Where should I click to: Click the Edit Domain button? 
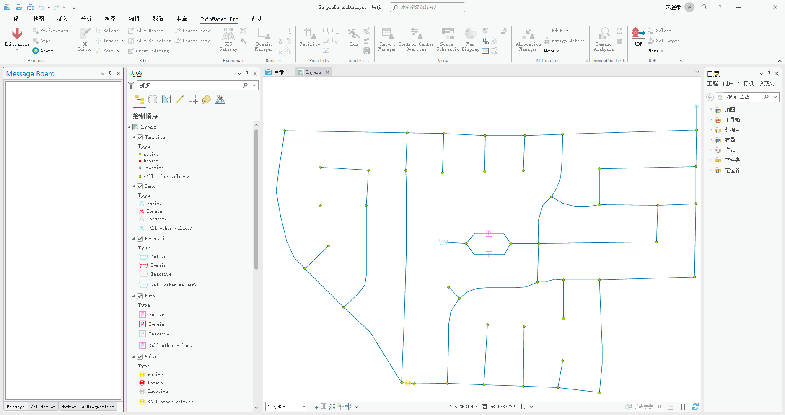pos(146,31)
